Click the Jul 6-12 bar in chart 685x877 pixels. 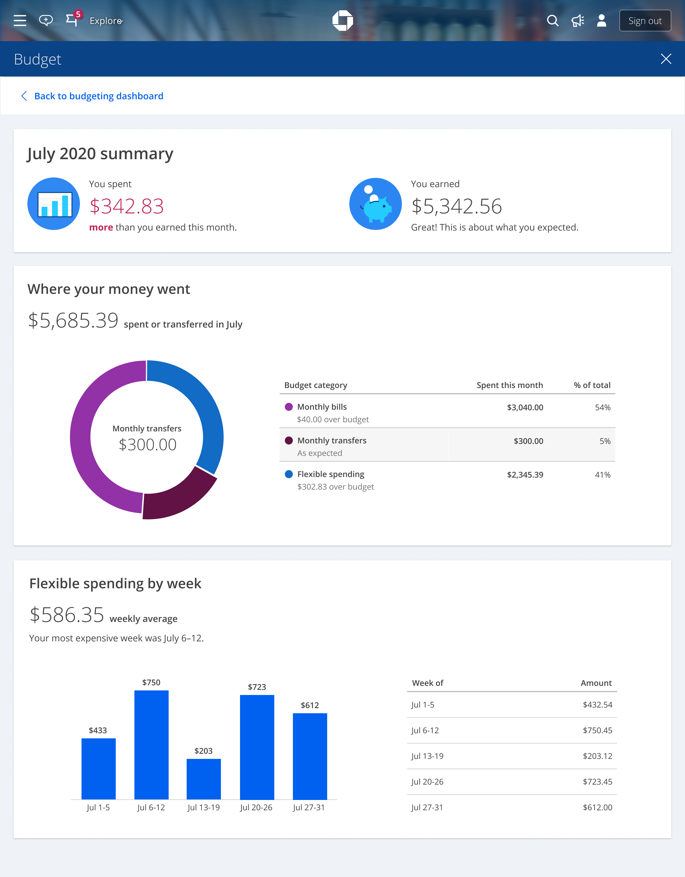tap(152, 745)
